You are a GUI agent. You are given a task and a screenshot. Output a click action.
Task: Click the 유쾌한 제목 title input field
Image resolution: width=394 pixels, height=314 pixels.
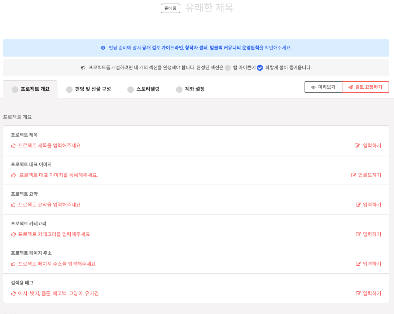(x=209, y=8)
